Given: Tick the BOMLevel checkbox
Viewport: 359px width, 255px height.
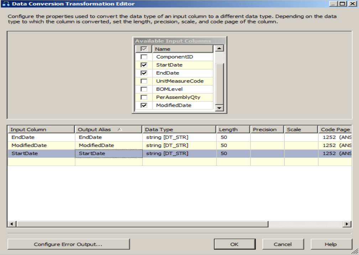Looking at the screenshot, I should 144,89.
